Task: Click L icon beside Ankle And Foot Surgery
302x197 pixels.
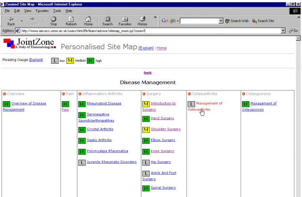Action: point(146,173)
